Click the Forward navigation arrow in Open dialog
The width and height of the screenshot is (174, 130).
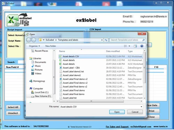[33, 40]
